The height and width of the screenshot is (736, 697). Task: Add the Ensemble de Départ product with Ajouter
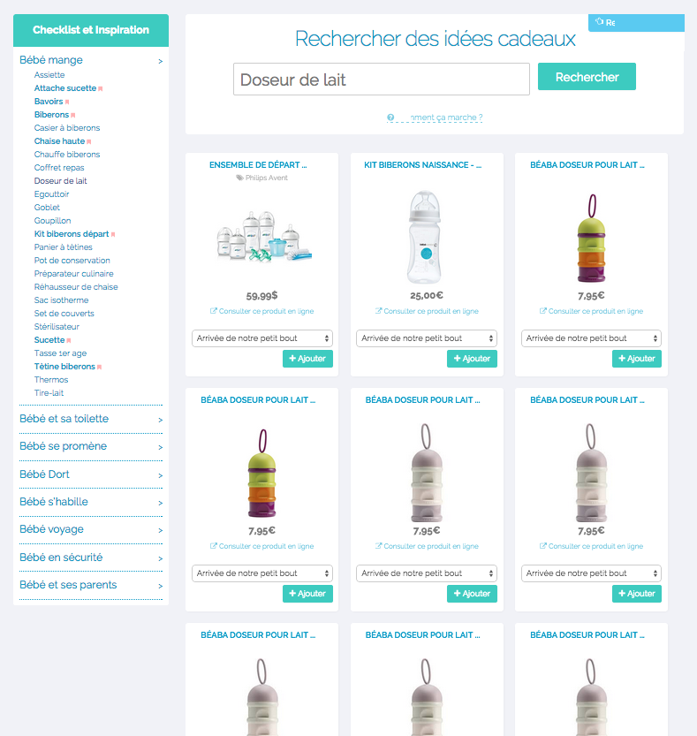click(307, 359)
